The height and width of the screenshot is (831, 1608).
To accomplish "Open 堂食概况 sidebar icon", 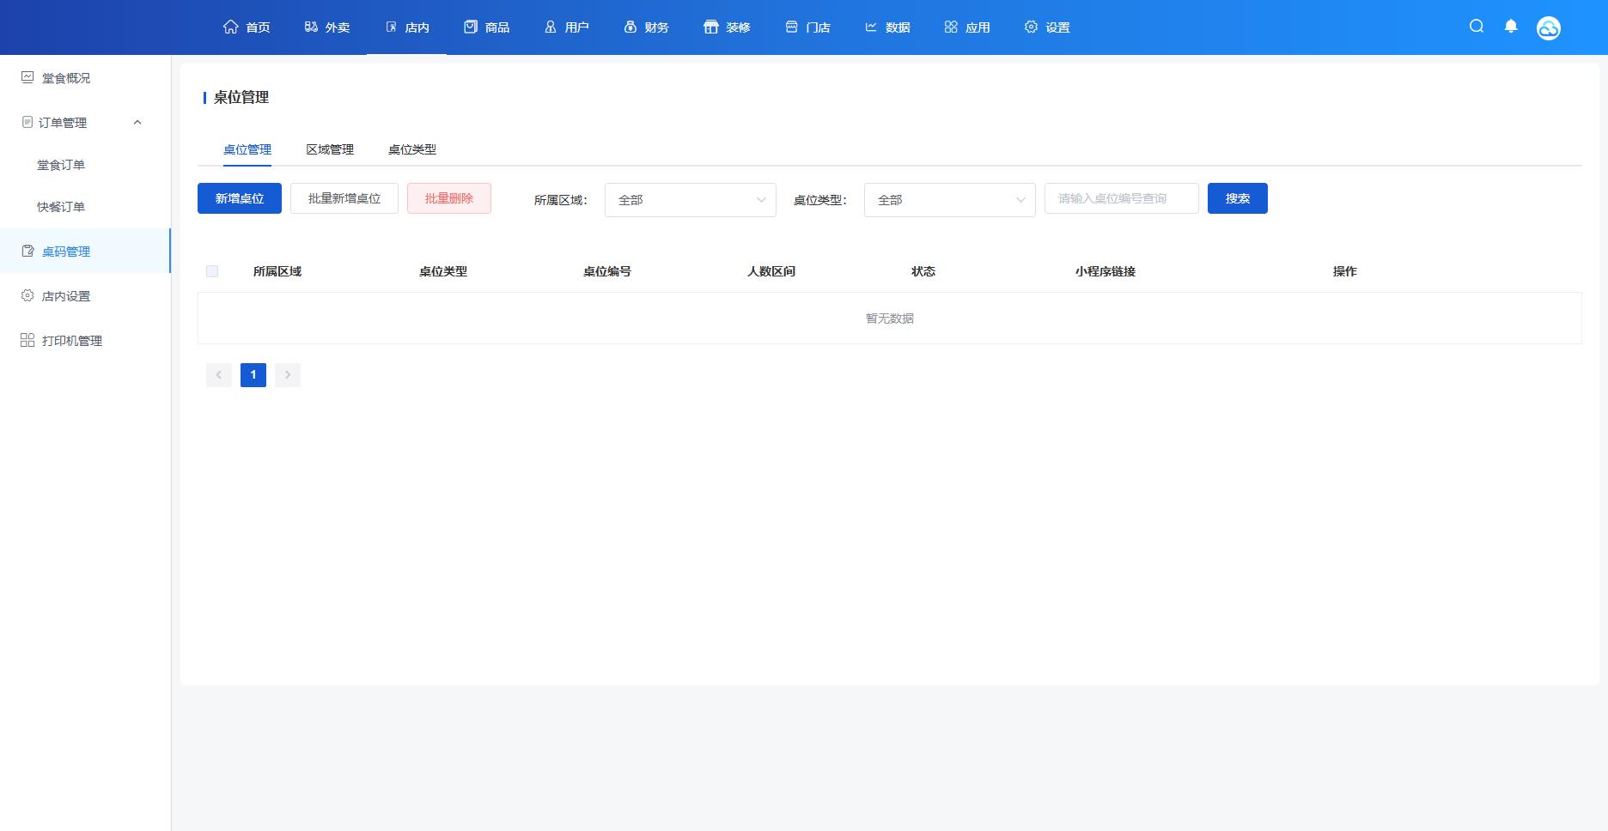I will click(x=27, y=77).
